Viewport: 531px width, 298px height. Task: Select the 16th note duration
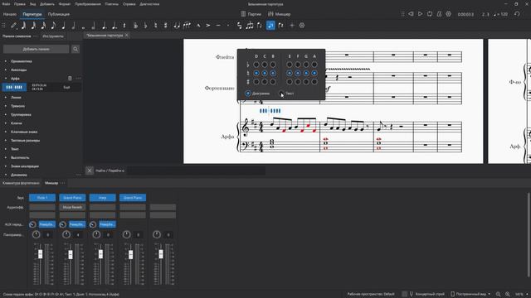point(43,26)
